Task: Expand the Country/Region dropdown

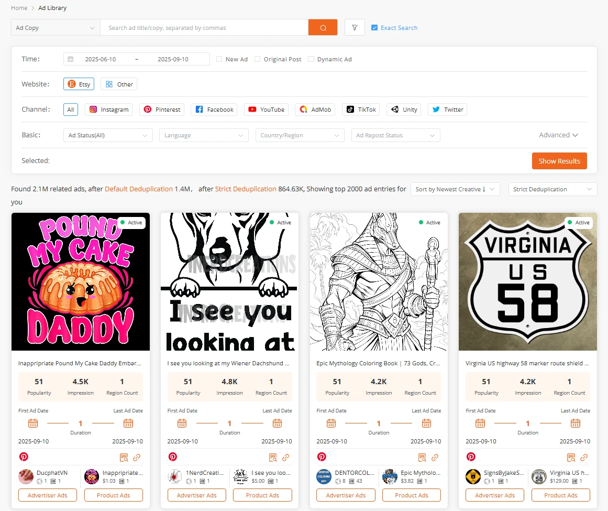Action: pos(300,135)
